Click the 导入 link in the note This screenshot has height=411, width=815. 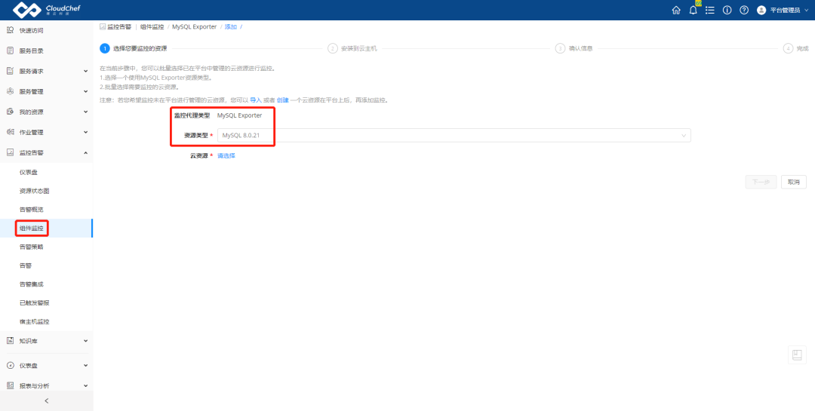tap(256, 100)
